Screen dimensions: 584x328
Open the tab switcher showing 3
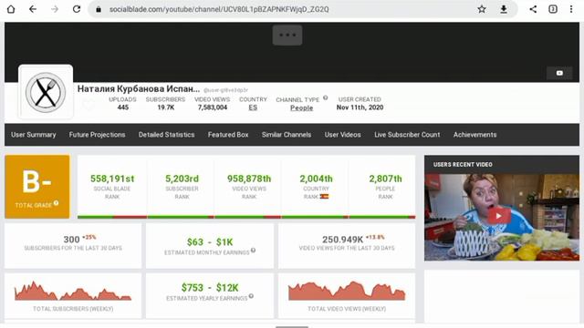(553, 9)
